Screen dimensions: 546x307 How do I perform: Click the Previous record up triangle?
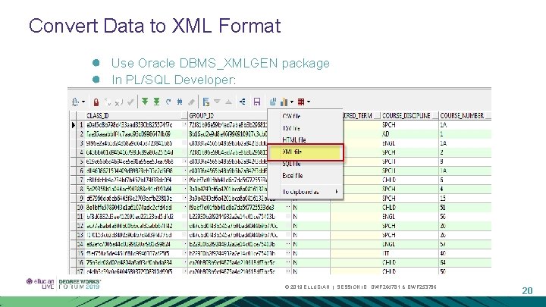click(228, 102)
